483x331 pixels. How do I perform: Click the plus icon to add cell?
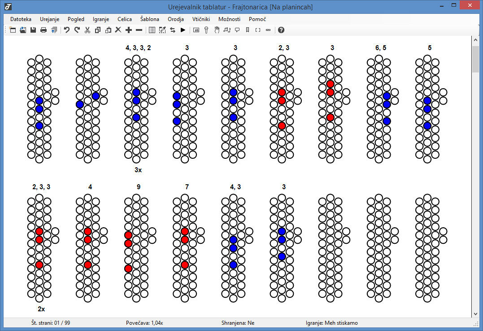coord(129,30)
